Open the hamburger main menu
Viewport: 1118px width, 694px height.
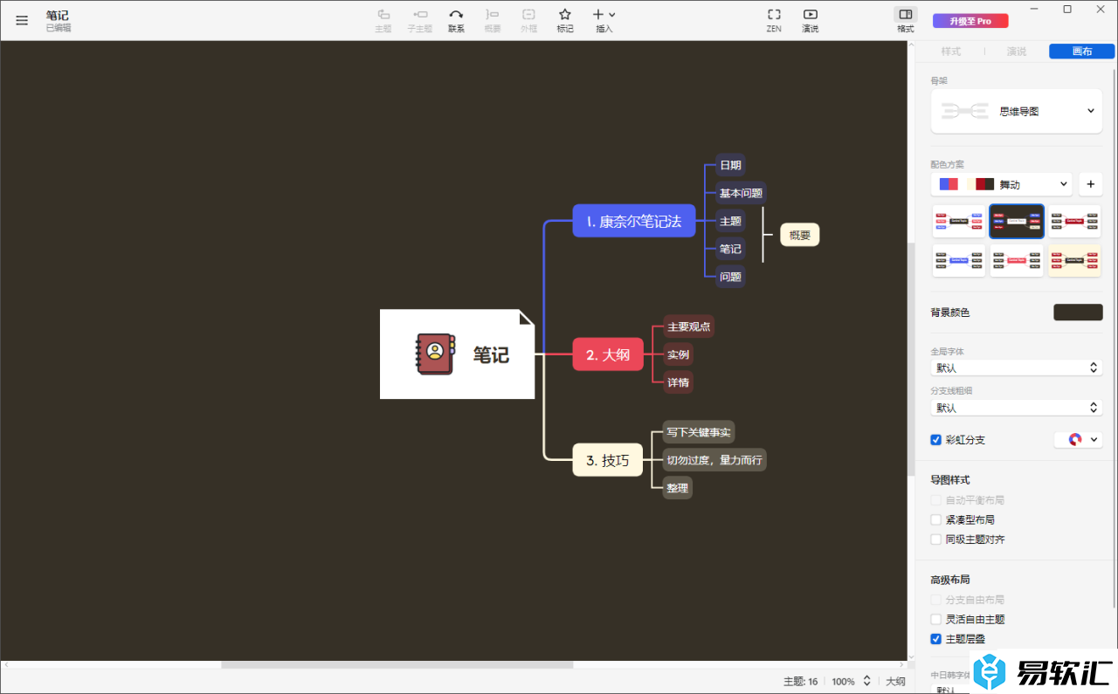[22, 20]
